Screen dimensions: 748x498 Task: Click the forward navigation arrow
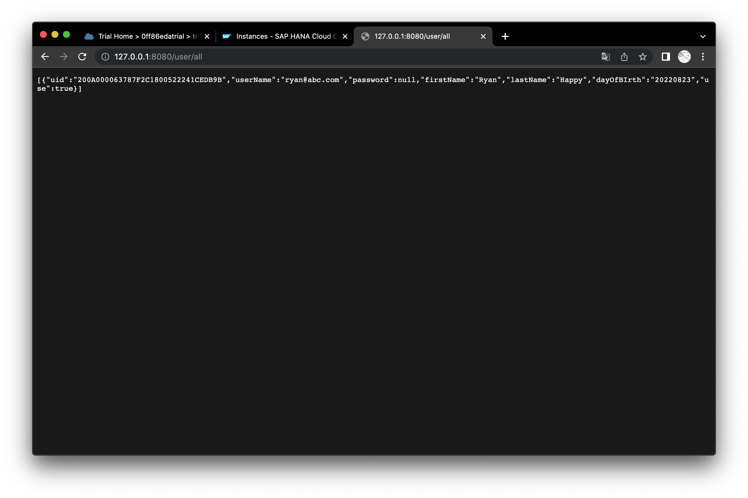64,57
